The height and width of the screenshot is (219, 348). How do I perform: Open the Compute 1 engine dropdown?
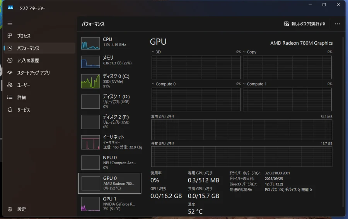point(244,84)
